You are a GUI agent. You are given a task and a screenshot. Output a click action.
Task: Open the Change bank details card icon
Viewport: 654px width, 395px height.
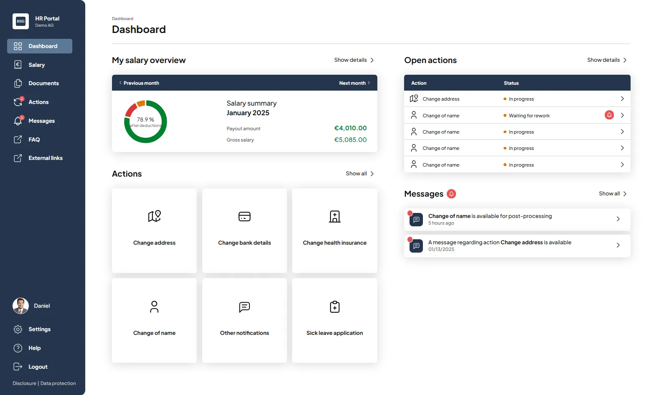point(244,216)
